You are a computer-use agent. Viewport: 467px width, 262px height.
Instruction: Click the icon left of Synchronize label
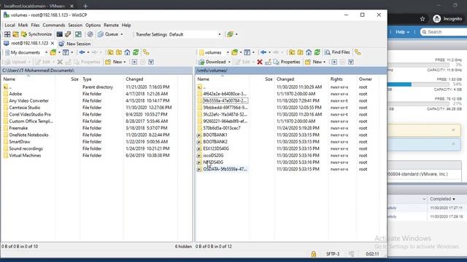click(24, 34)
